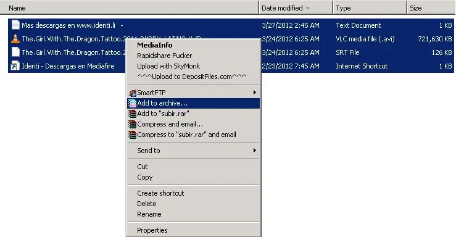
Task: Sort by the Date modified column header
Action: (296, 8)
